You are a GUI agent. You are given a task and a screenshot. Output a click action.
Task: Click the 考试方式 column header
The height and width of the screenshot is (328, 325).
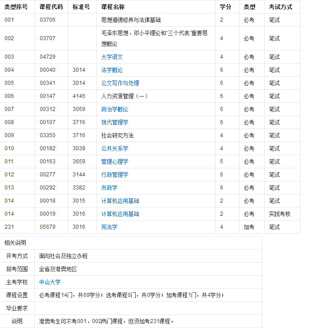click(x=280, y=7)
